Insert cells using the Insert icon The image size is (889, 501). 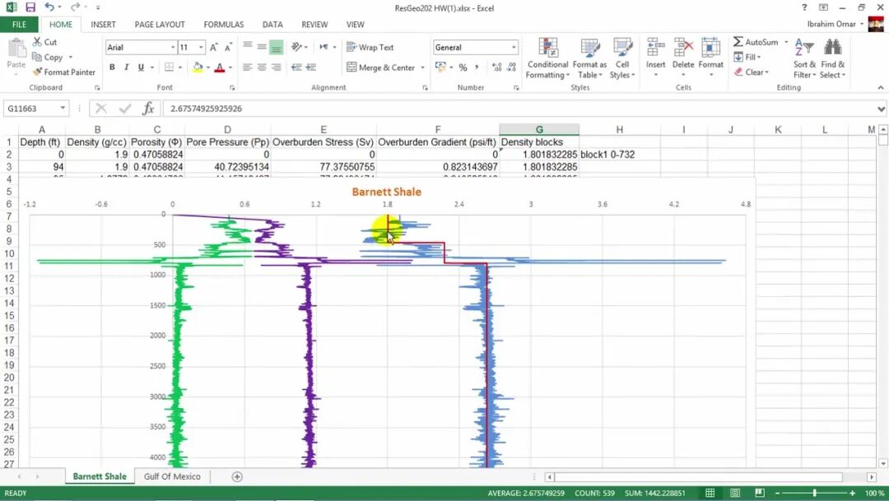pos(655,58)
